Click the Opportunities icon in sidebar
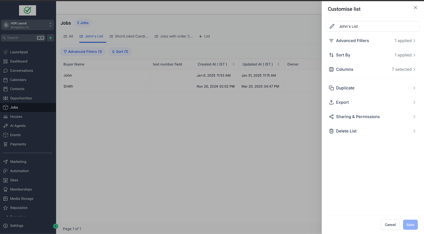 (6, 98)
